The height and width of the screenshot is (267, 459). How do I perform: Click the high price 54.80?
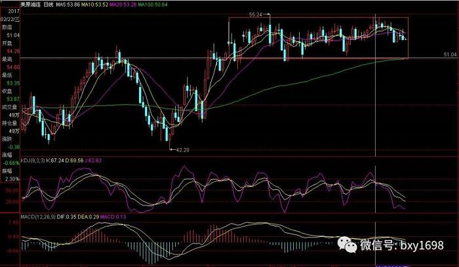(x=13, y=67)
